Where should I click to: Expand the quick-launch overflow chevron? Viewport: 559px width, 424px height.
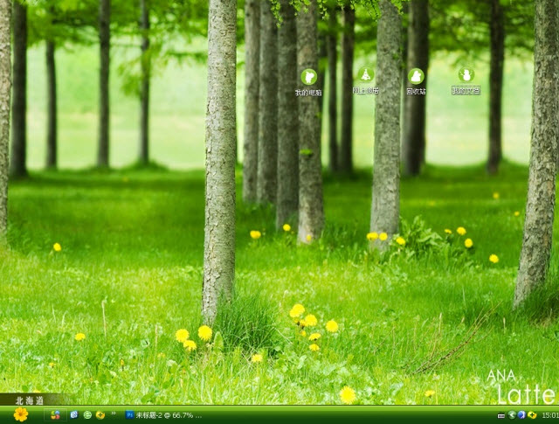tap(114, 414)
